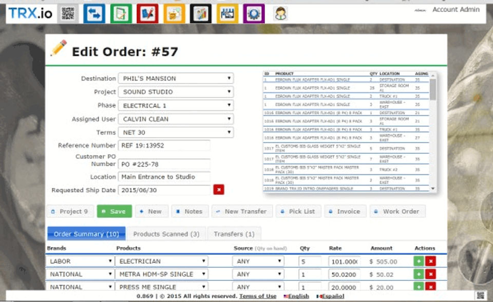Image resolution: width=493 pixels, height=302 pixels.
Task: Open the Assigned User dropdown CALVIN CLEAN
Action: click(176, 119)
